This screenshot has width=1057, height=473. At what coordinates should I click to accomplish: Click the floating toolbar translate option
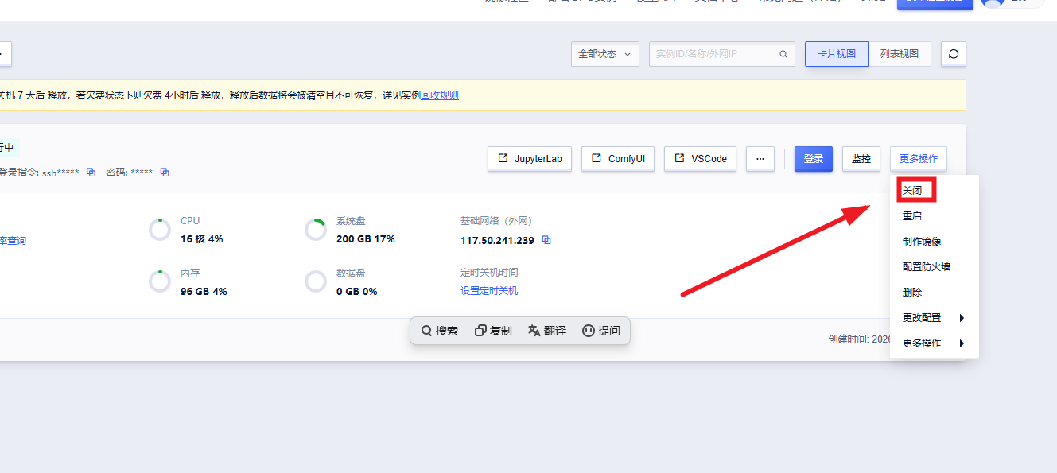click(x=547, y=331)
